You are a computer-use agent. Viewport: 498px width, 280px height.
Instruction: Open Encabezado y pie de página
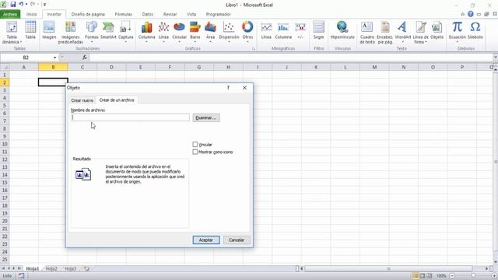coord(385,33)
